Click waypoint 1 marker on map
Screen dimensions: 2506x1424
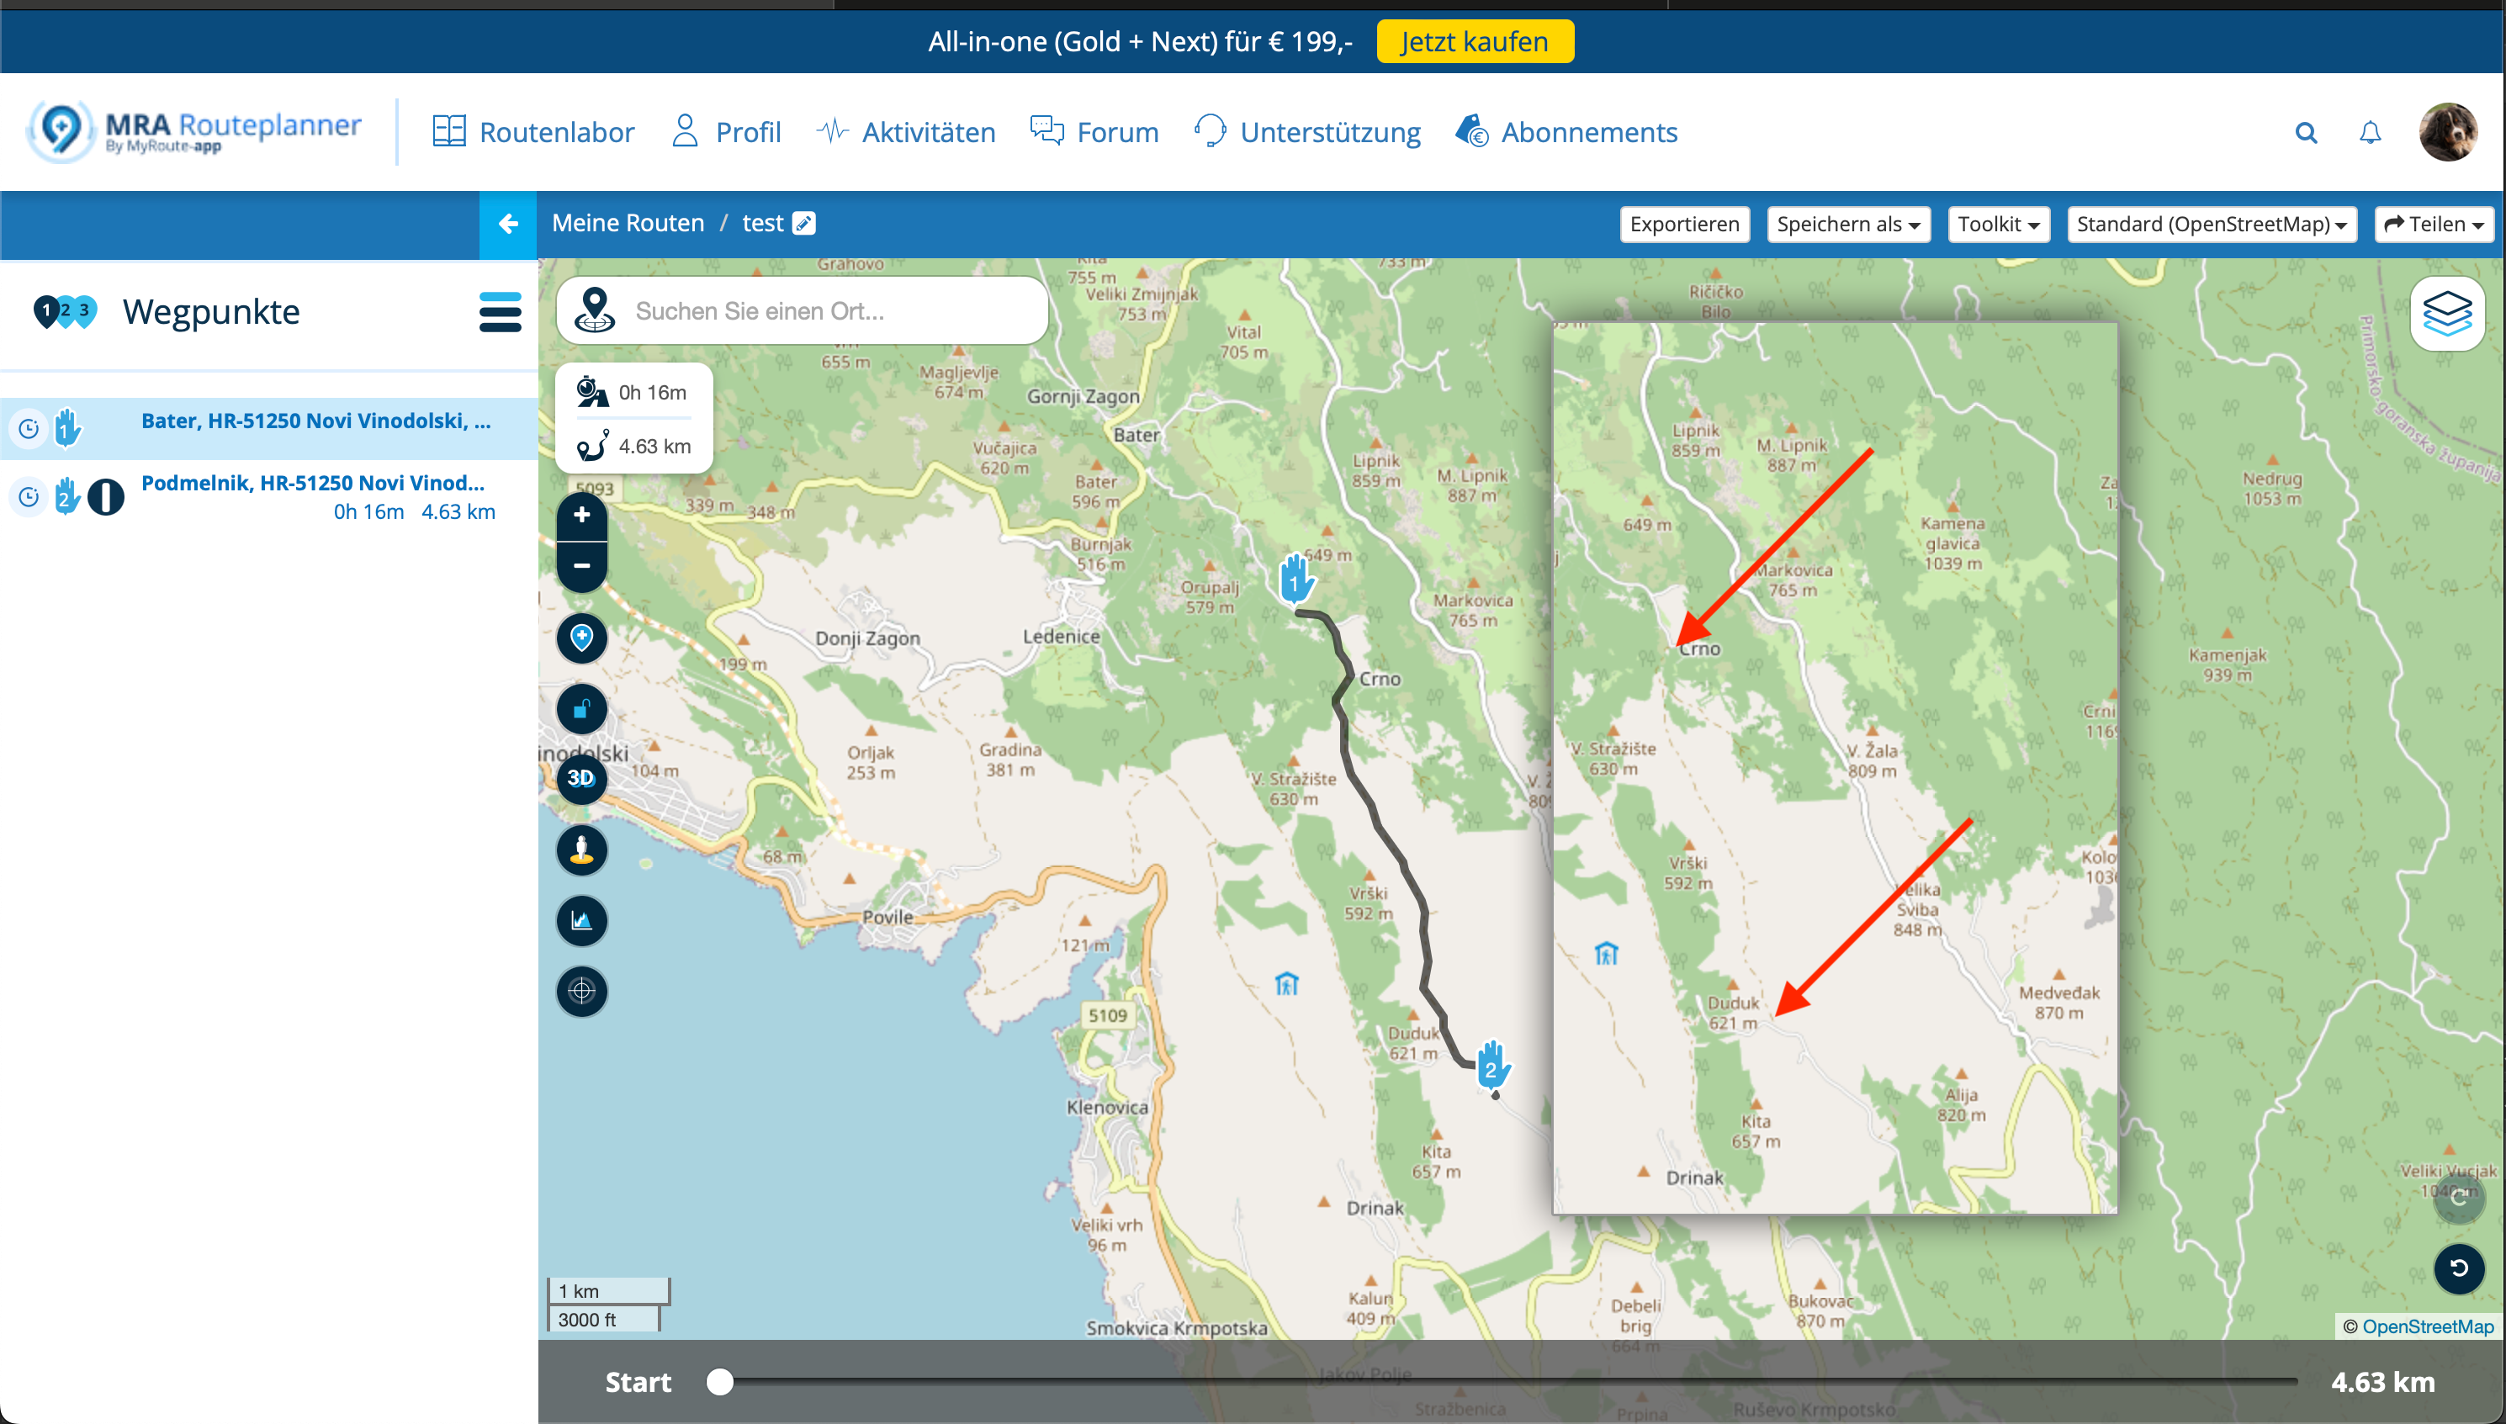[1296, 579]
